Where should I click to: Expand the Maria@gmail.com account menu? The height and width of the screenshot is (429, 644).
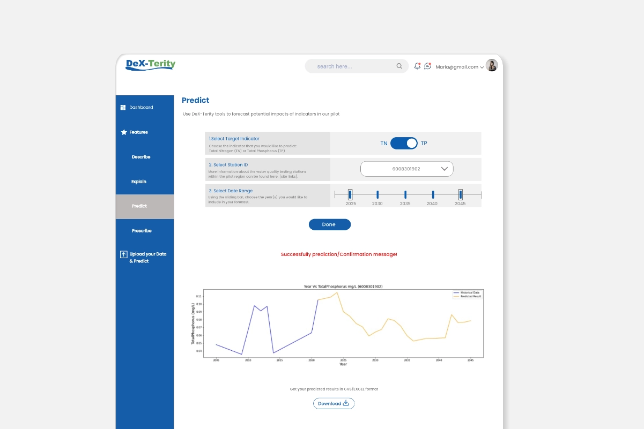[x=460, y=67]
